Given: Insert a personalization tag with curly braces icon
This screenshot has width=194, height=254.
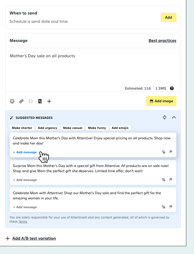Looking at the screenshot, I should (x=31, y=101).
